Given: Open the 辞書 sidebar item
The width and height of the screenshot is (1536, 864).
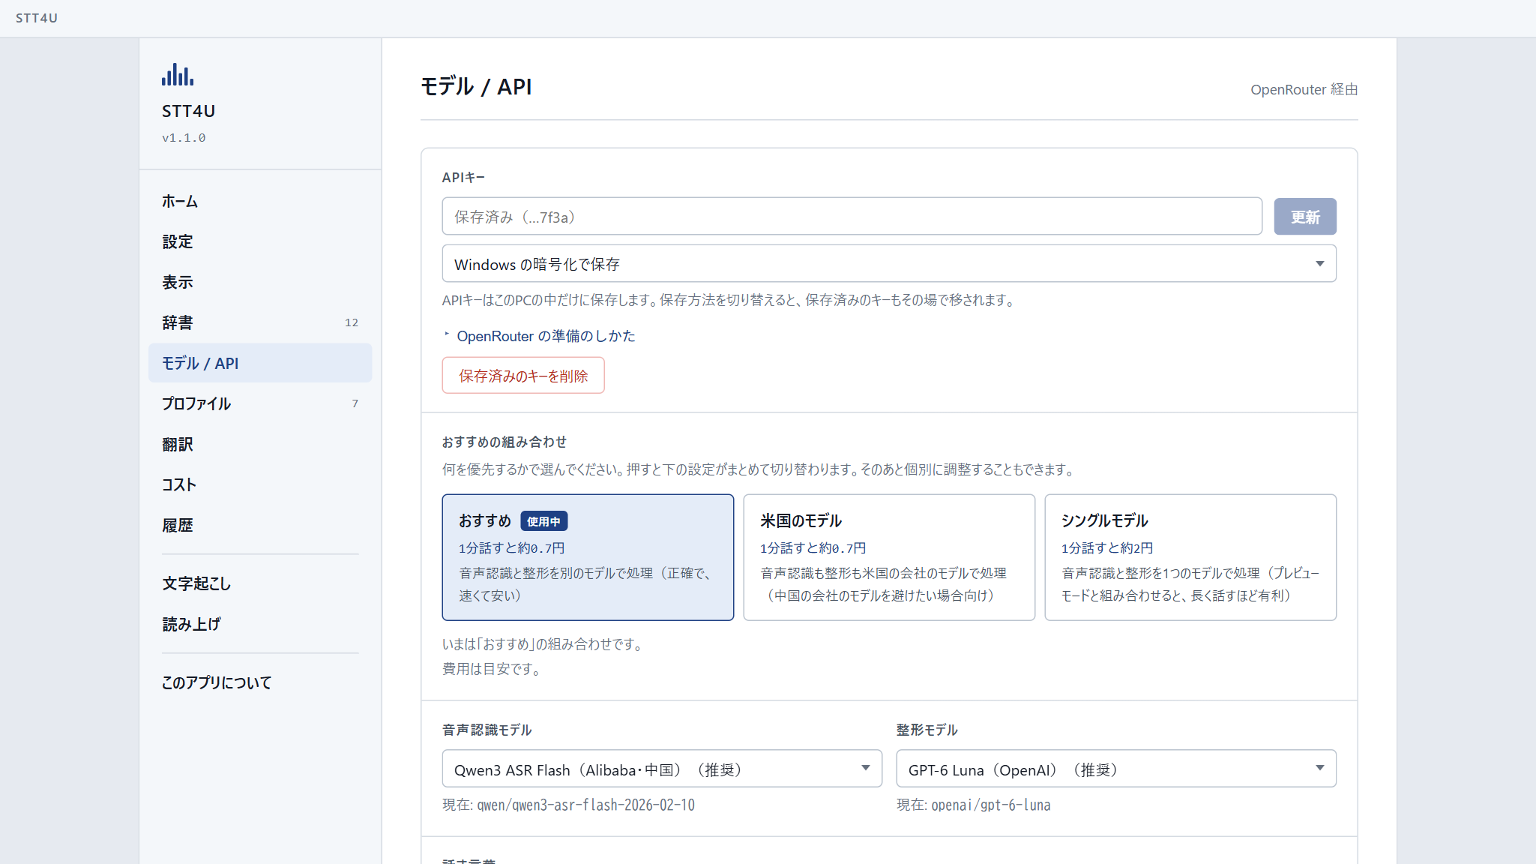Looking at the screenshot, I should (x=260, y=322).
